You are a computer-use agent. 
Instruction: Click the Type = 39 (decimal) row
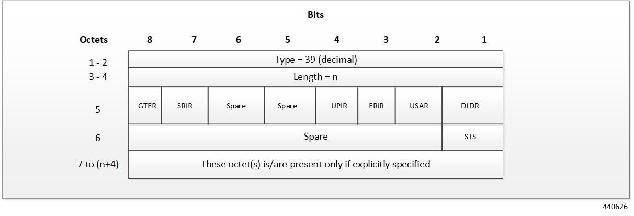(x=315, y=60)
